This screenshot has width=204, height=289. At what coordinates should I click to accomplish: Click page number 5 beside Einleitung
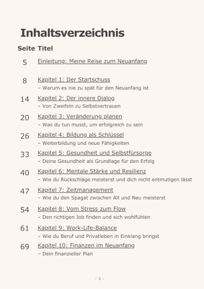pos(25,62)
